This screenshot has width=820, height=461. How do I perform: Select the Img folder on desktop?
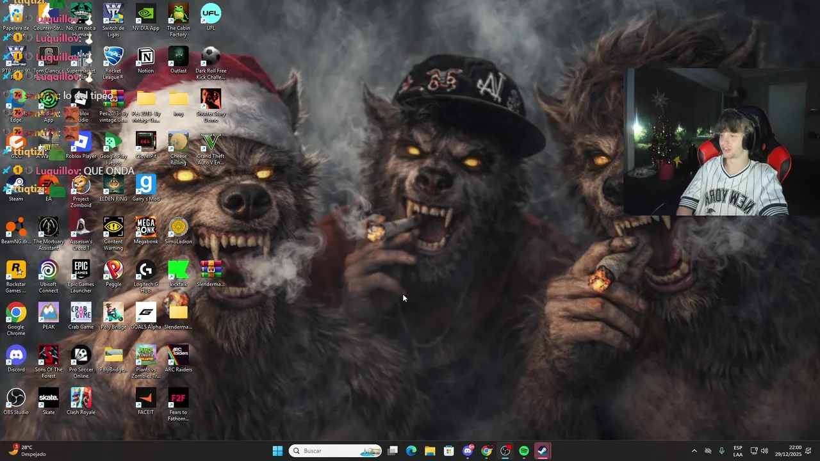(178, 103)
